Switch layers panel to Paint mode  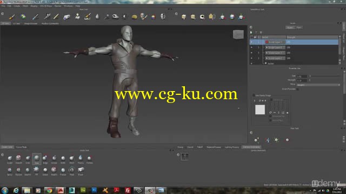click(x=299, y=27)
